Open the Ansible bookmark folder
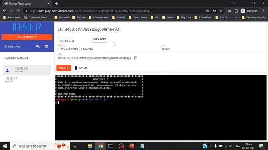The height and width of the screenshot is (150, 268). pyautogui.click(x=119, y=17)
